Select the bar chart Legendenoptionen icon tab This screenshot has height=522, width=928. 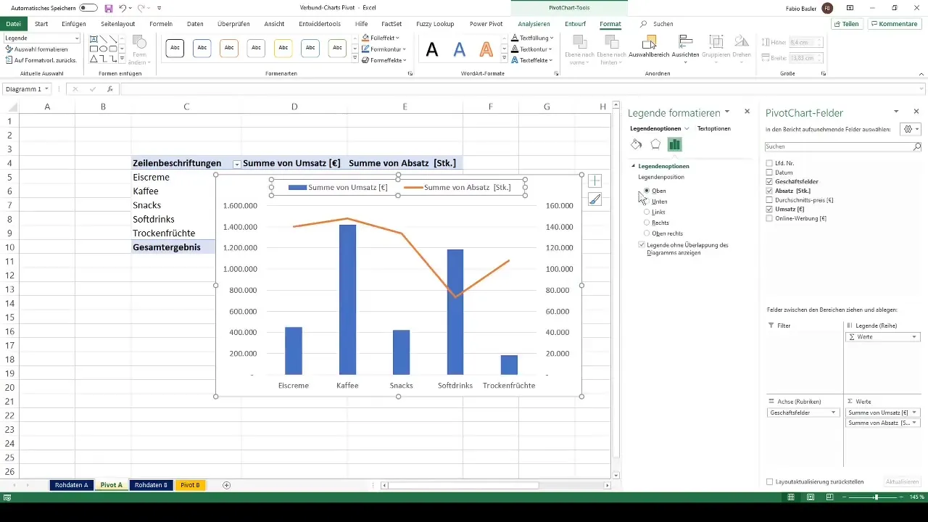[674, 144]
